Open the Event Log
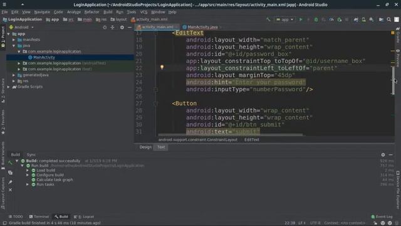 pos(382,217)
